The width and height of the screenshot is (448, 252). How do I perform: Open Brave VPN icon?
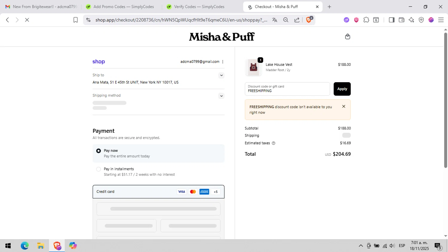point(421,20)
